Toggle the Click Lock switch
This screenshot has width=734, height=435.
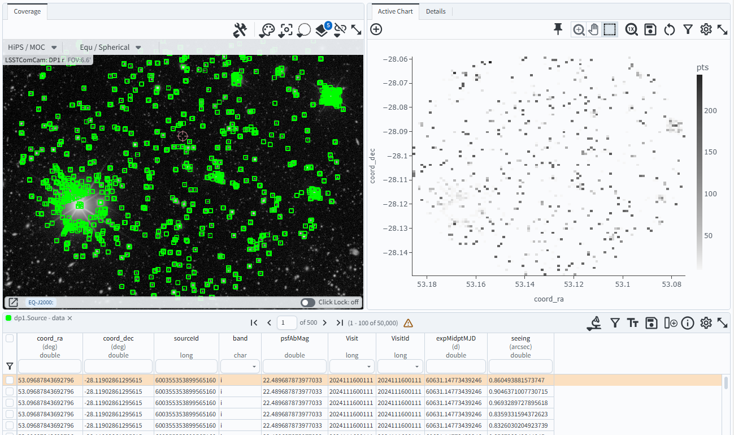pos(308,302)
